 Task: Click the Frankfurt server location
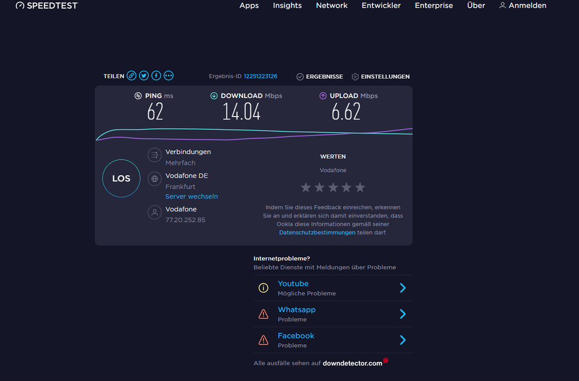[x=180, y=187]
